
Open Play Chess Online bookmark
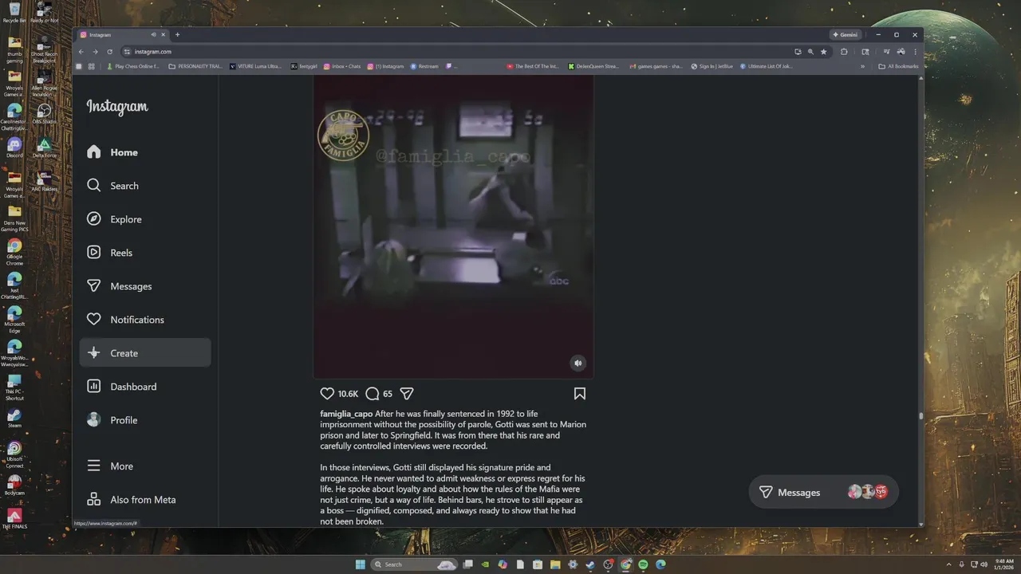point(133,67)
